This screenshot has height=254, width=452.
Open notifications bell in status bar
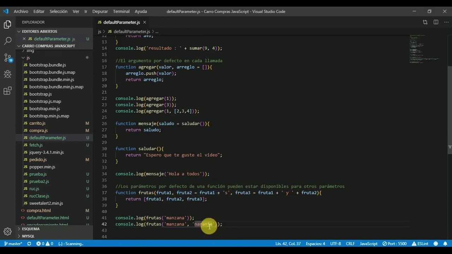(x=445, y=244)
